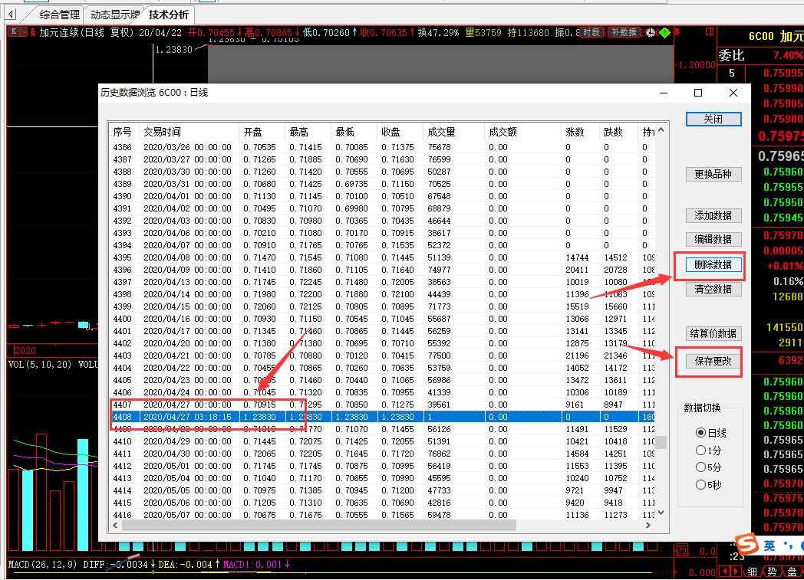Click the 结算价数据 button
804x580 pixels.
pyautogui.click(x=713, y=333)
